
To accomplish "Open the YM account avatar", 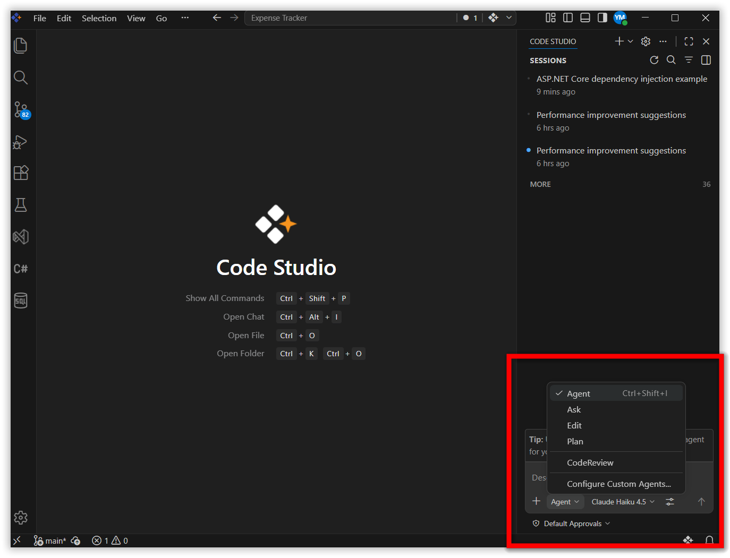I will (620, 18).
